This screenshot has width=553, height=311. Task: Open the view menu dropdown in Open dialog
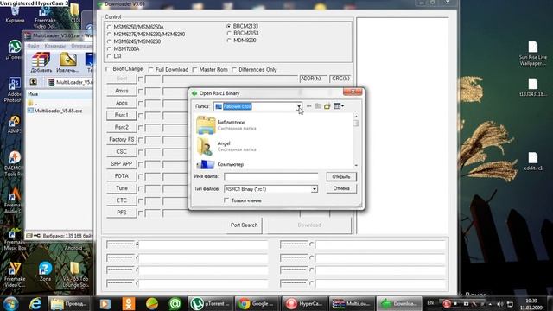pos(339,105)
